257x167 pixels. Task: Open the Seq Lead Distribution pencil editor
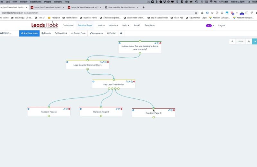pyautogui.click(x=129, y=81)
